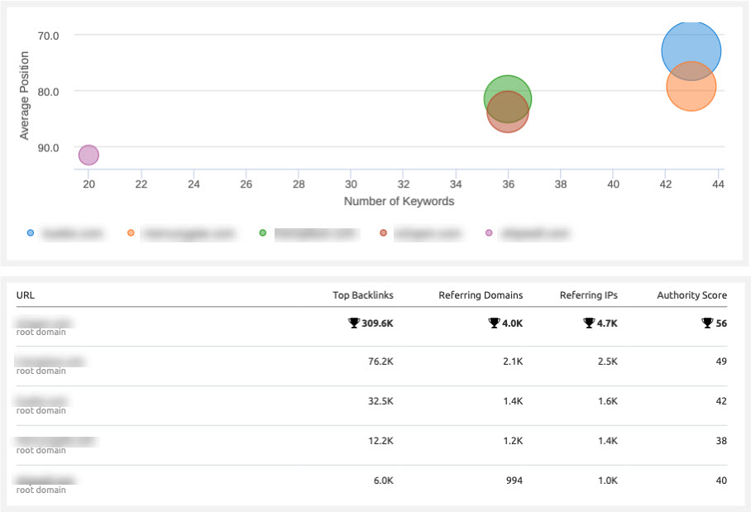This screenshot has width=751, height=512.
Task: Hide the purple legend series
Action: (489, 234)
